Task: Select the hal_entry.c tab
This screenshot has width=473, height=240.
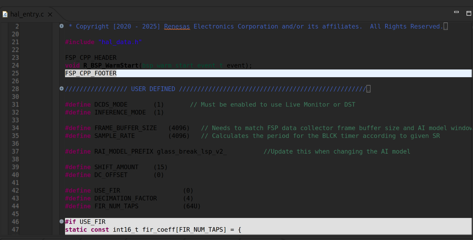Action: (x=27, y=14)
